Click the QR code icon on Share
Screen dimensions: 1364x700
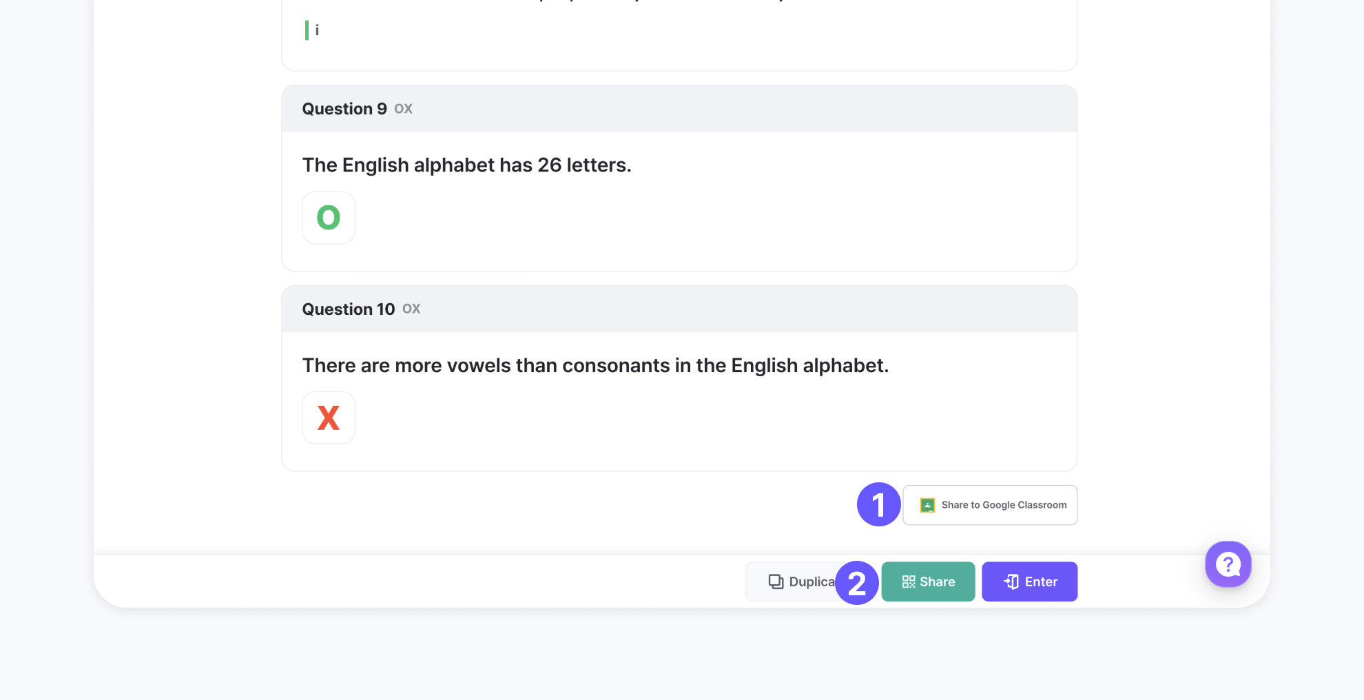pyautogui.click(x=909, y=582)
